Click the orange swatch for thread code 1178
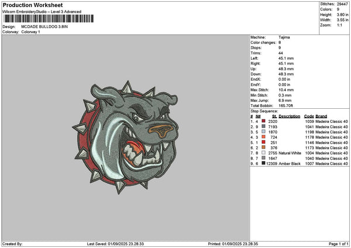Viewport: 351px width, 248px height. coord(263,137)
